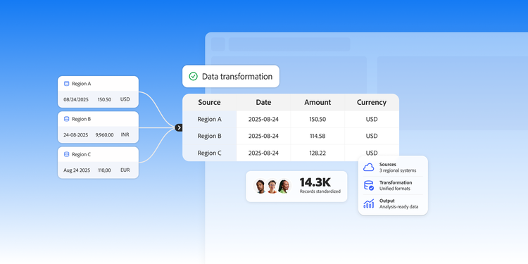
Task: Click the Region C row date 2025-08-24
Action: click(263, 153)
